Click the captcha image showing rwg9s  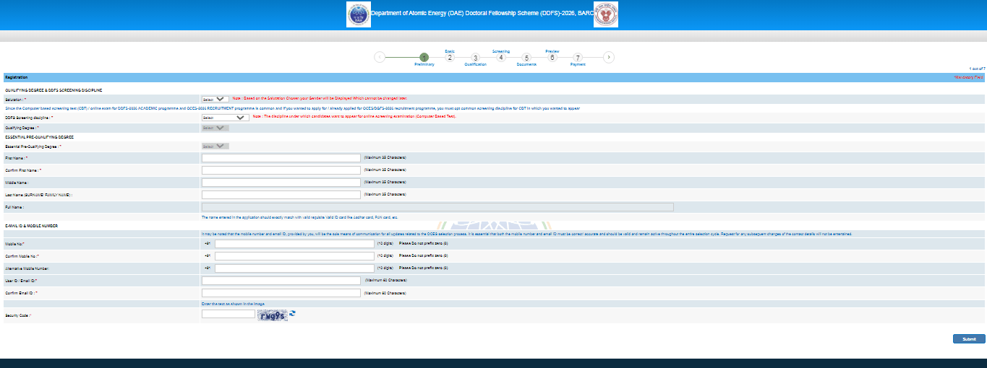273,315
